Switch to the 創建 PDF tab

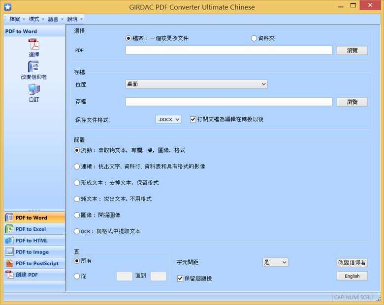[34, 275]
